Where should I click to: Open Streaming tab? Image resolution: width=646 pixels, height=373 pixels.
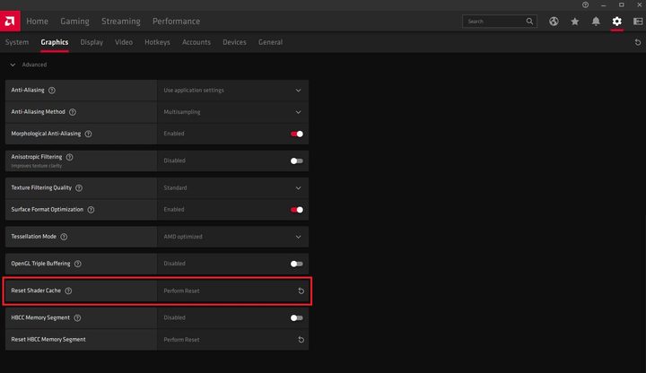(121, 22)
